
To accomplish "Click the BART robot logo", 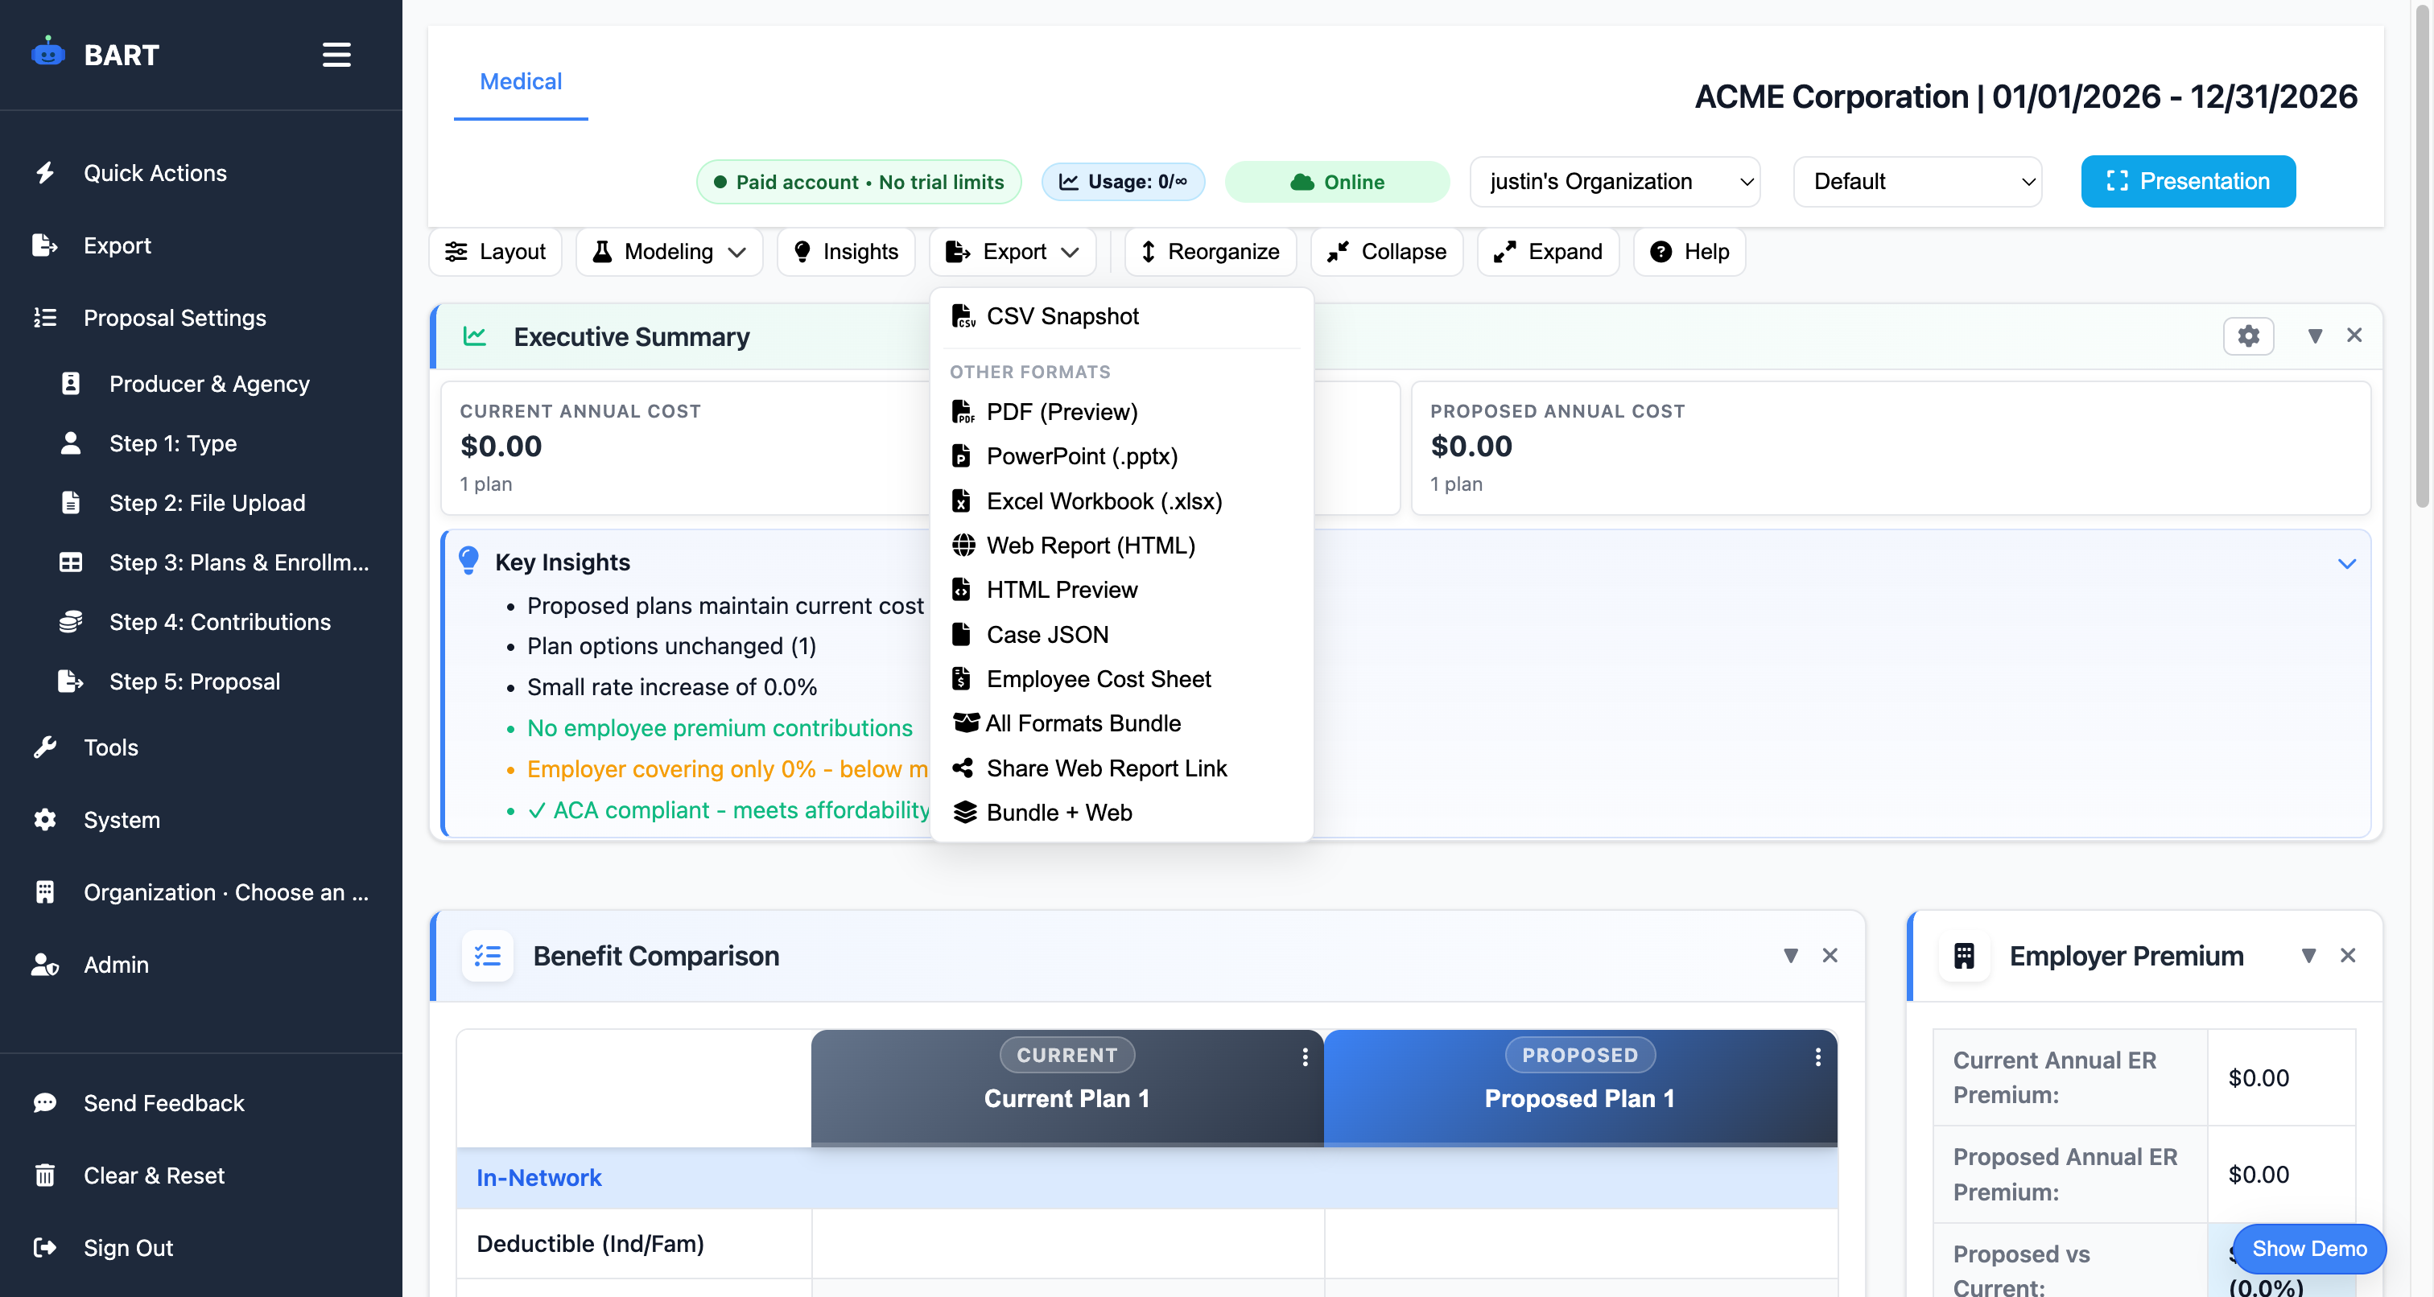I will [x=49, y=54].
